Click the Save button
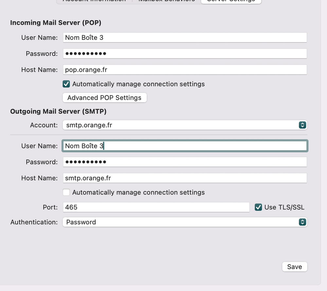This screenshot has width=327, height=291. pyautogui.click(x=295, y=267)
